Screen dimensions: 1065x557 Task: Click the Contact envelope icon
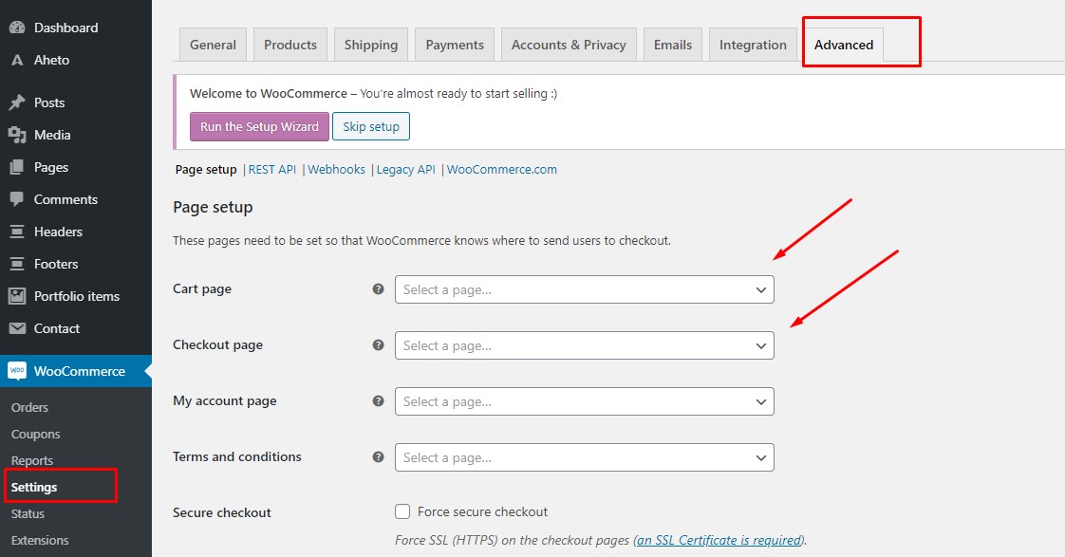17,328
